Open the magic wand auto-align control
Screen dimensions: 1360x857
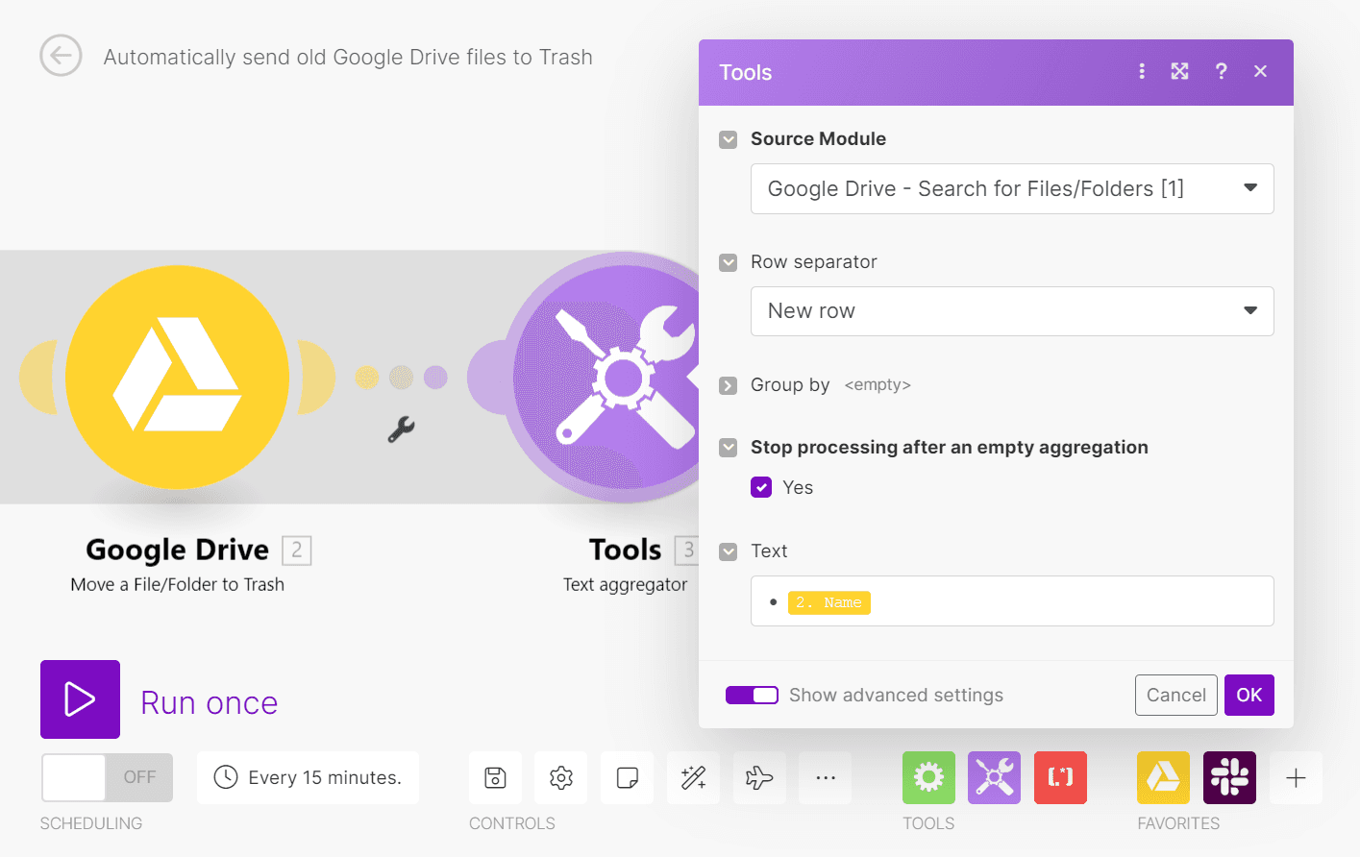pos(693,777)
